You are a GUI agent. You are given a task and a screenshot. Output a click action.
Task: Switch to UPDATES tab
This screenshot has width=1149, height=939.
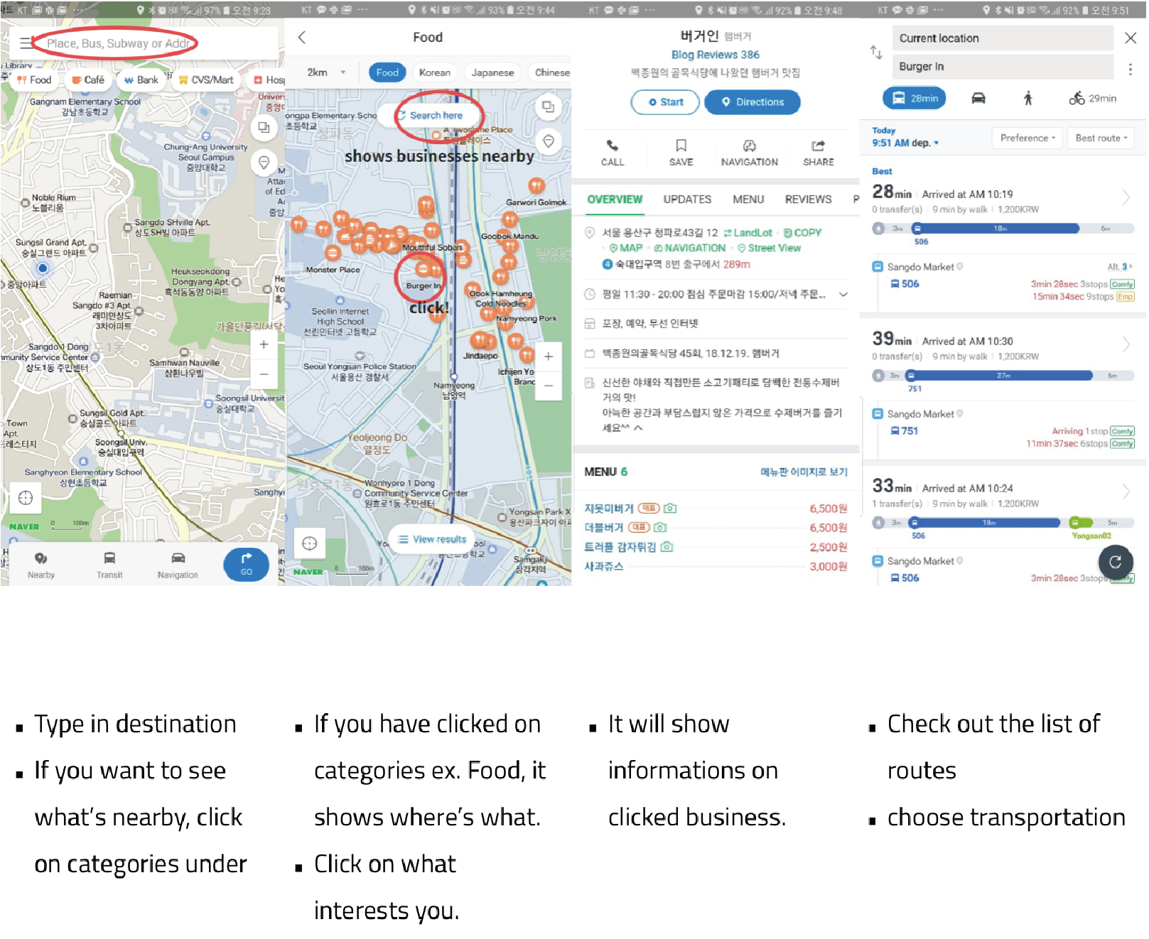click(687, 200)
